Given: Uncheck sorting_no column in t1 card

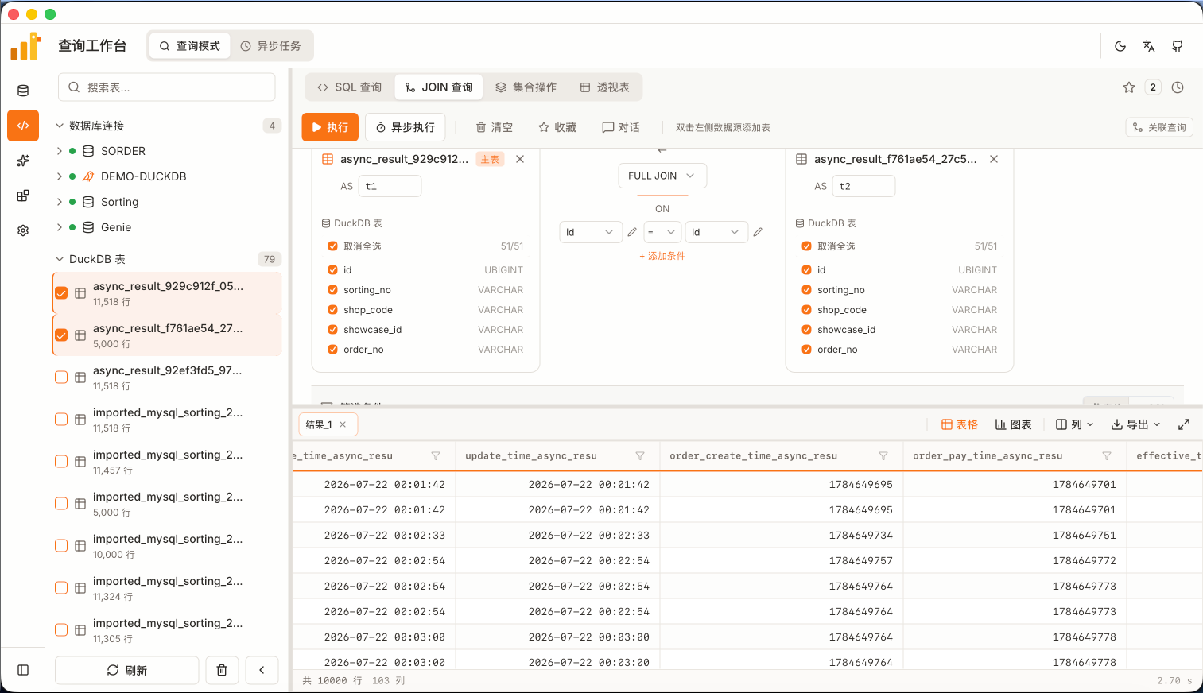Looking at the screenshot, I should click(333, 290).
